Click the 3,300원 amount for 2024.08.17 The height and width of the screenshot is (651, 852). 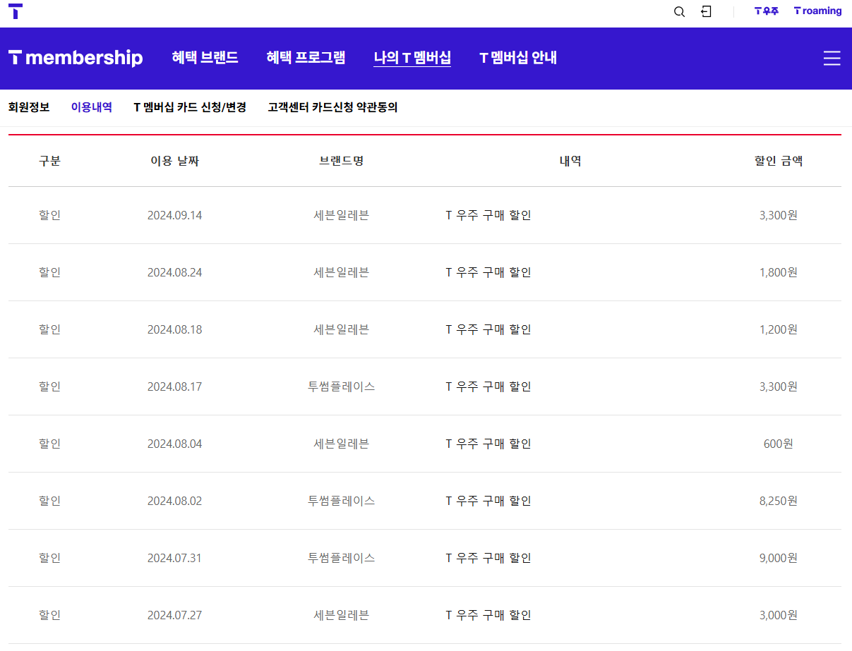pyautogui.click(x=778, y=387)
